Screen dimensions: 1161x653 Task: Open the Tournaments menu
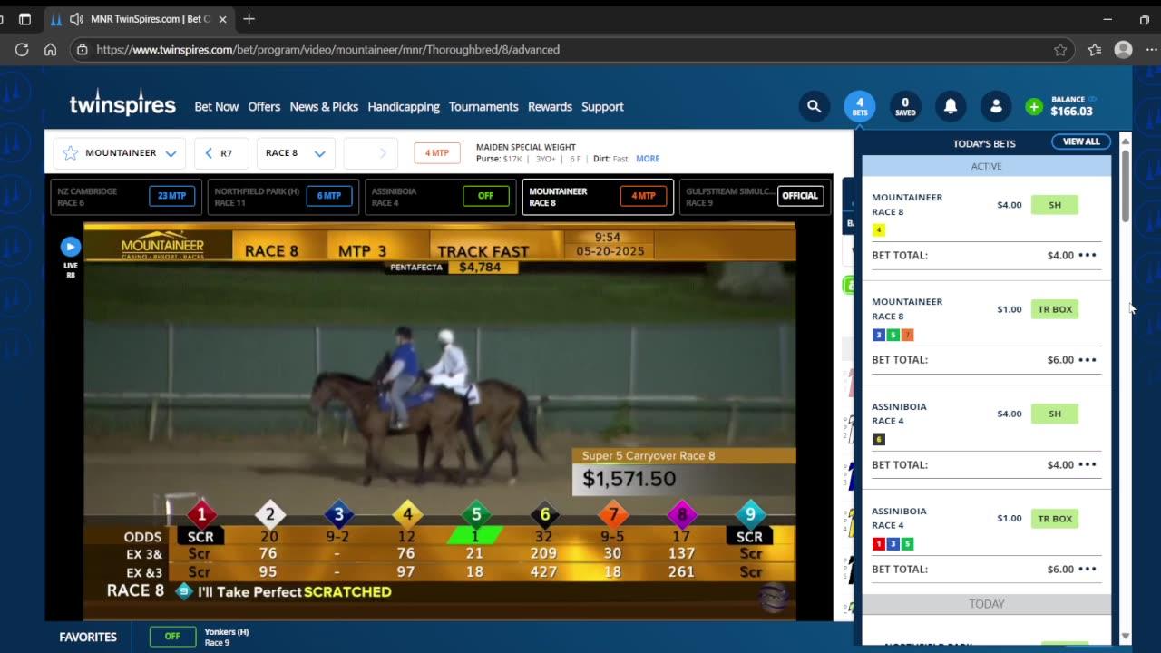[x=483, y=107]
